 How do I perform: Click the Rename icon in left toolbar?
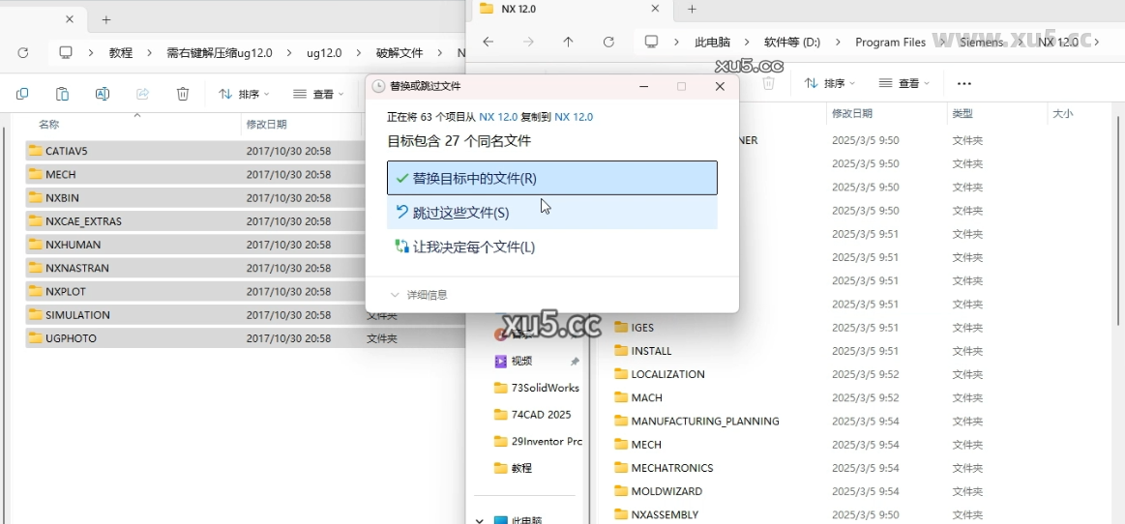coord(103,94)
